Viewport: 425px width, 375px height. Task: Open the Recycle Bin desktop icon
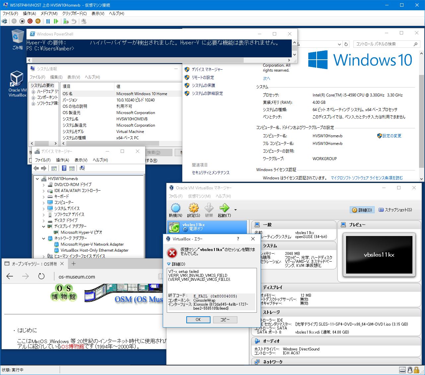tap(18, 39)
